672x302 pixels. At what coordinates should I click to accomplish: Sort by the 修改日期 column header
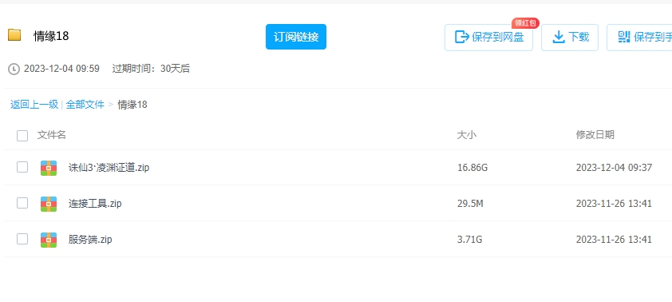595,135
